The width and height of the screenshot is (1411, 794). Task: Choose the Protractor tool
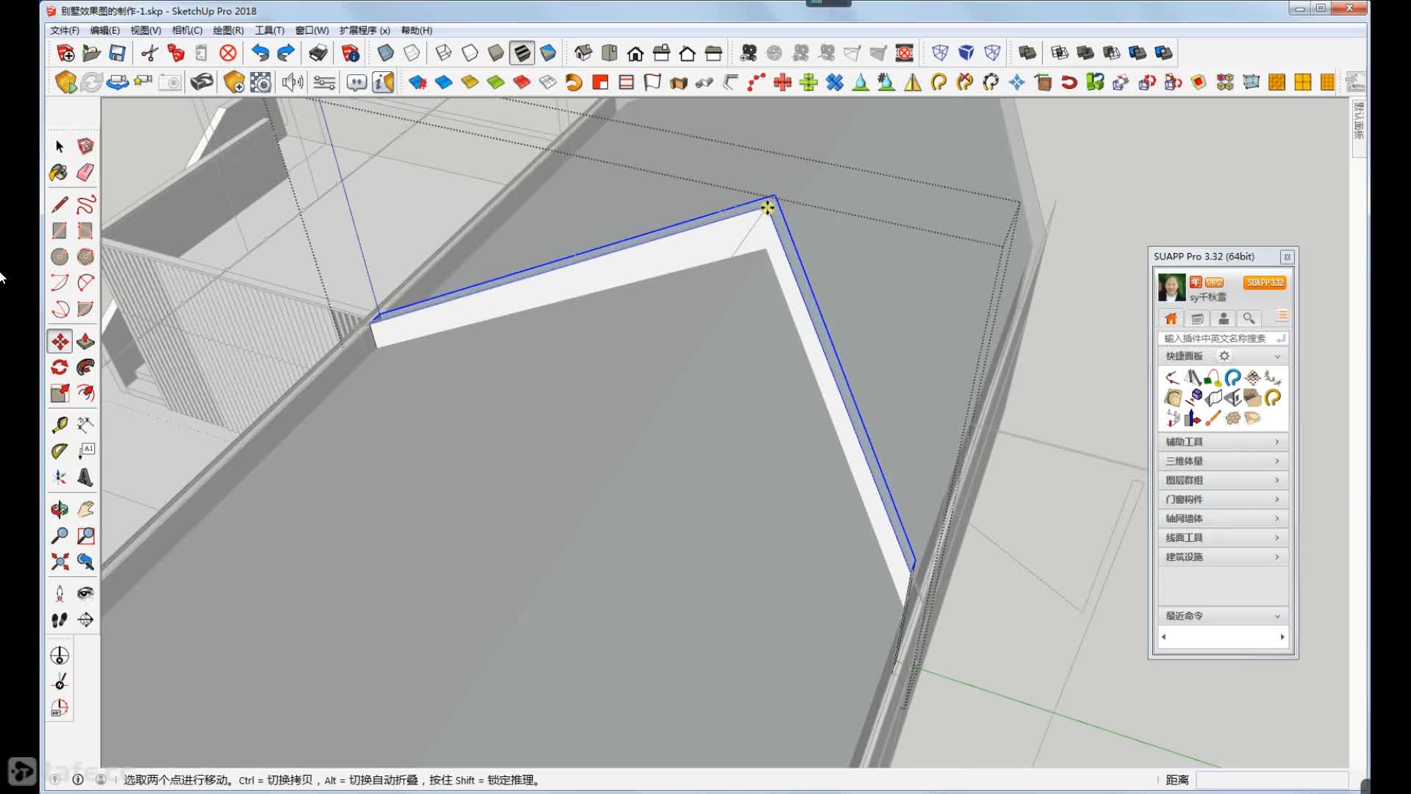[x=60, y=451]
